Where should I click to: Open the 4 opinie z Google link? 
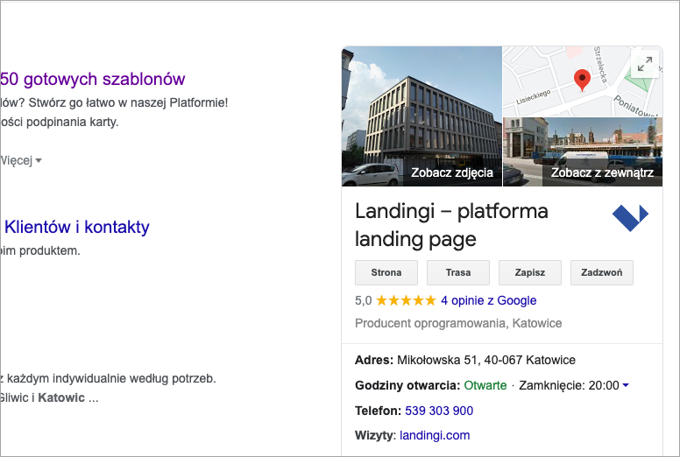coord(488,300)
